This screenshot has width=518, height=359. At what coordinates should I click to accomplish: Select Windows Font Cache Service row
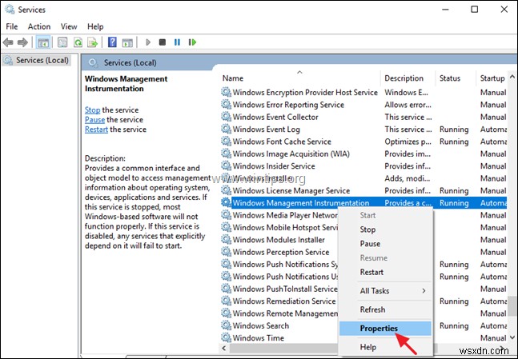tap(363, 142)
